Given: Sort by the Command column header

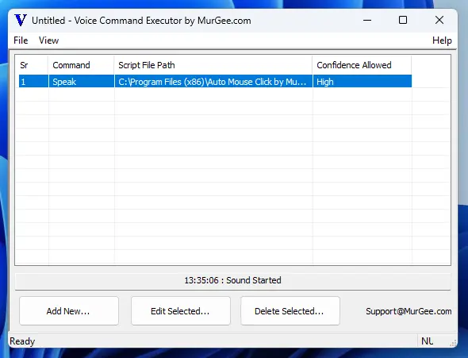Looking at the screenshot, I should 81,65.
